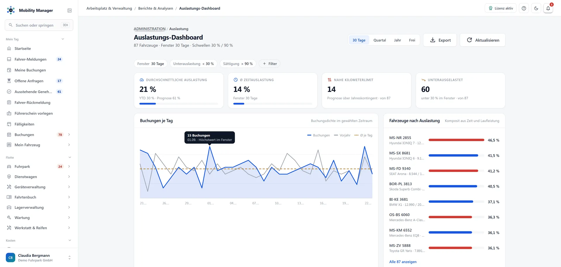This screenshot has height=267, width=561.
Task: Open Fahrer-Rückmeldung item
Action: (x=39, y=103)
